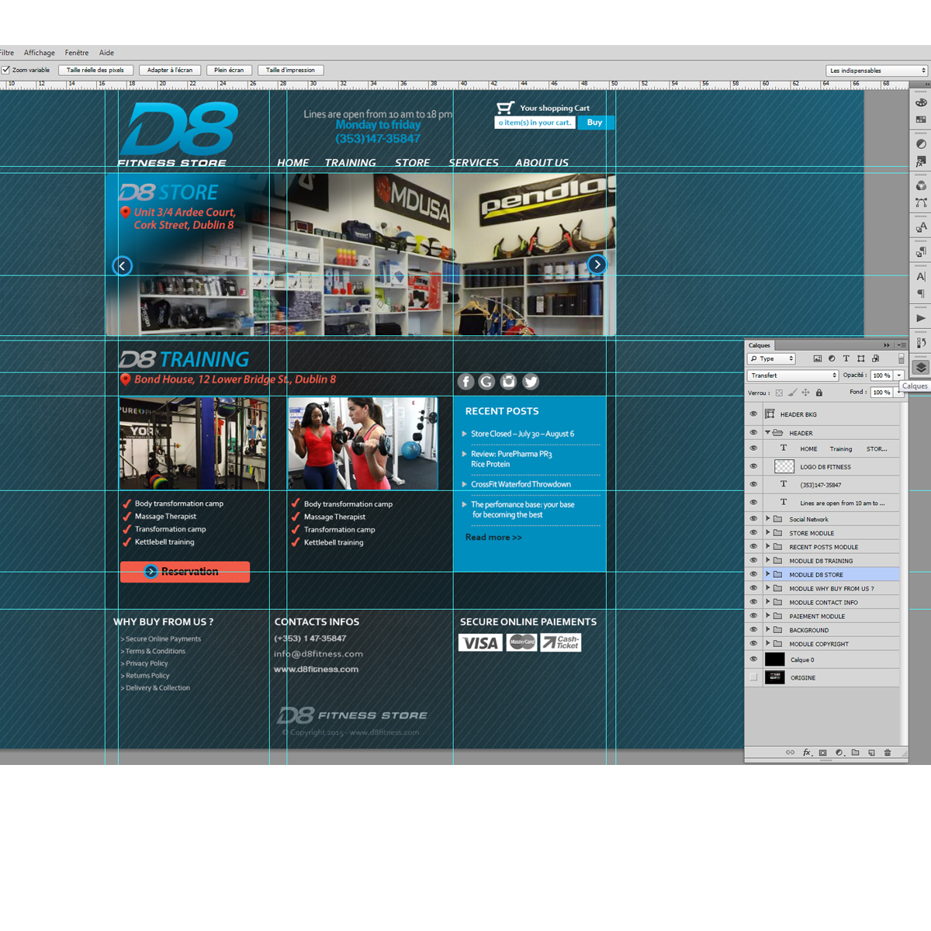The width and height of the screenshot is (931, 931).
Task: Click Taille réelle des pixels button
Action: point(95,70)
